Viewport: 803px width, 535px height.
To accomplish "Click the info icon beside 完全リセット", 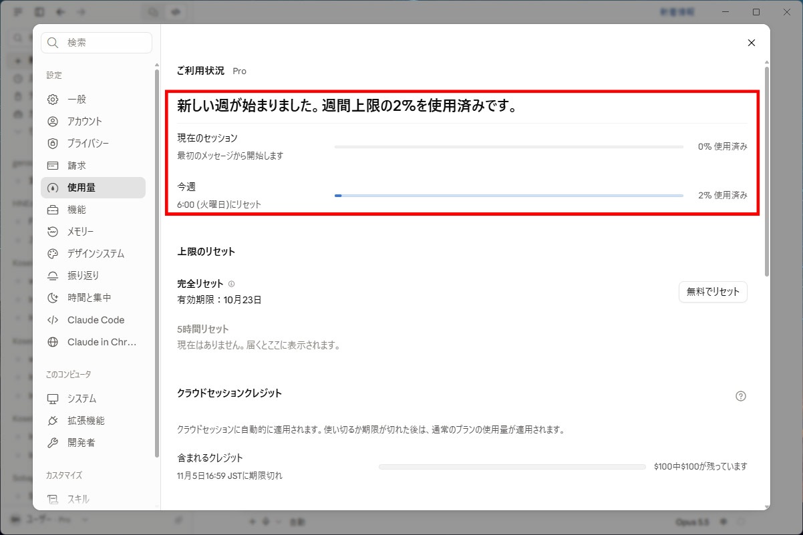I will click(231, 284).
